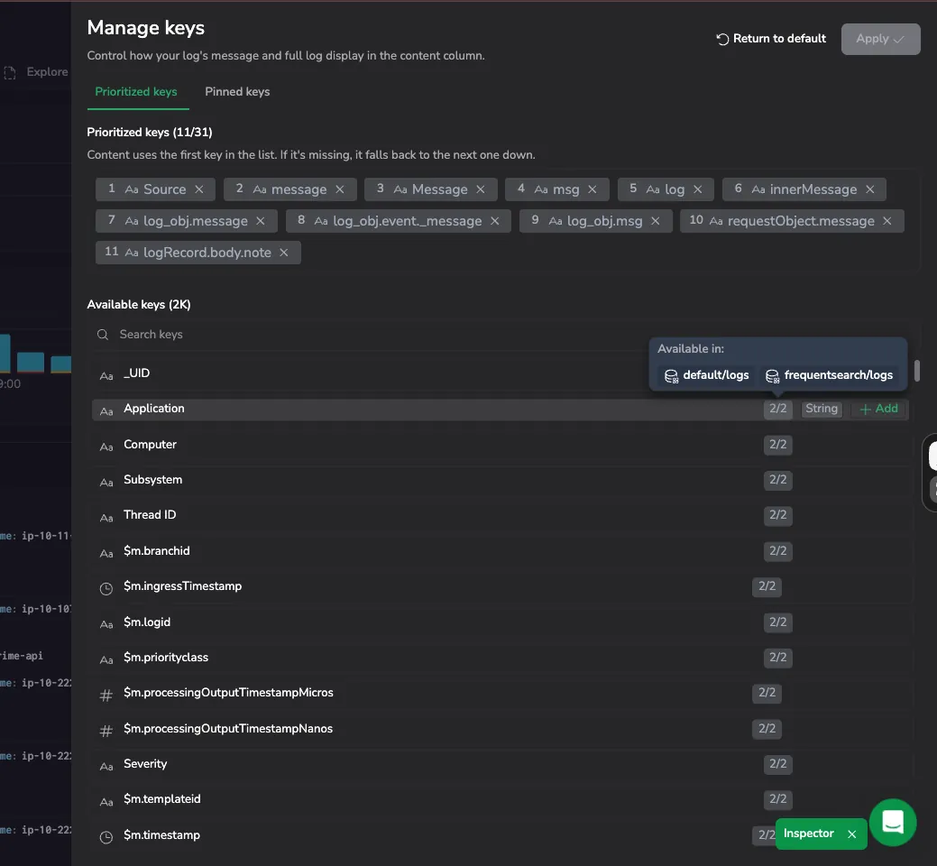Remove the msg prioritized key
Image resolution: width=937 pixels, height=866 pixels.
pos(593,189)
